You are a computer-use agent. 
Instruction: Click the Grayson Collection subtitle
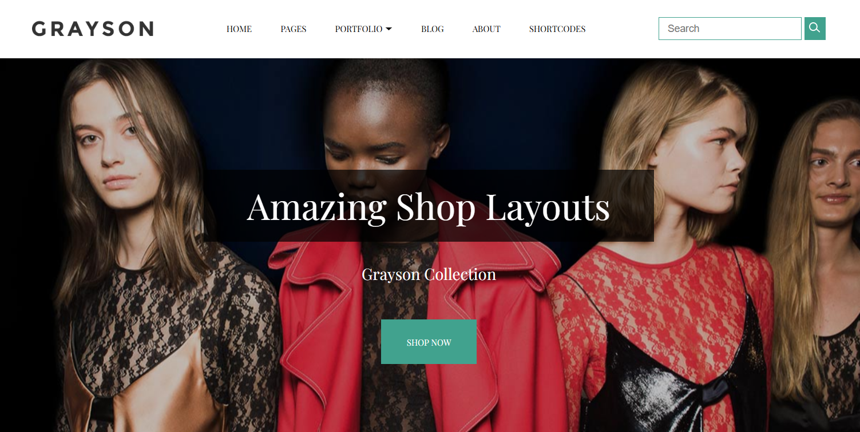pyautogui.click(x=429, y=274)
